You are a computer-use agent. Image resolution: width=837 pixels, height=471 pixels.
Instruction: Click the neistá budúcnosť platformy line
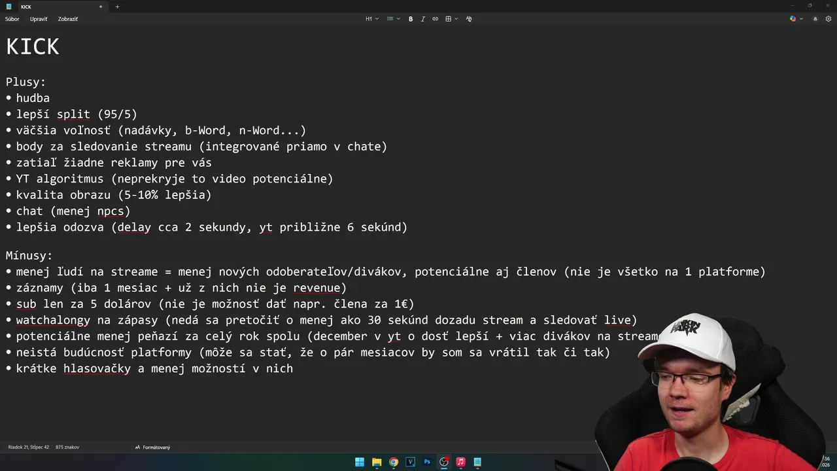[313, 353]
